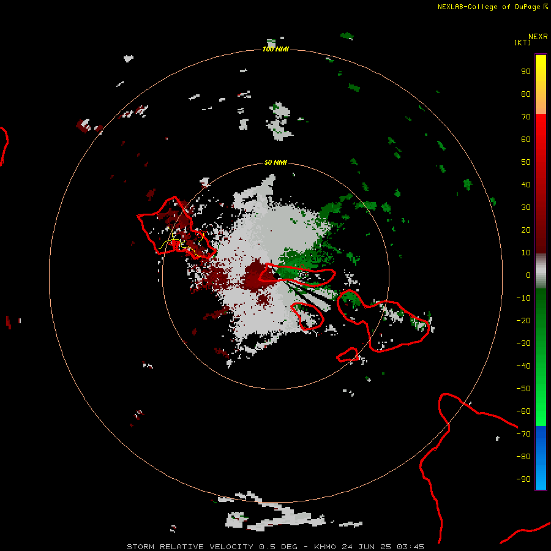Click the -70 value on the velocity scale
This screenshot has height=551, width=551.
[523, 434]
